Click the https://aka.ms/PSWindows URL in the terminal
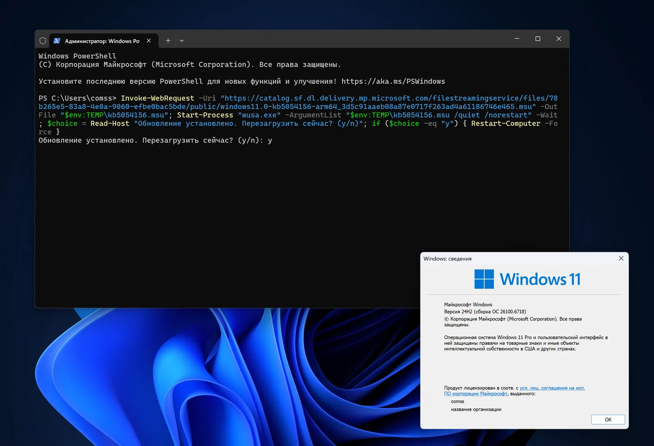This screenshot has height=446, width=654. coord(393,82)
